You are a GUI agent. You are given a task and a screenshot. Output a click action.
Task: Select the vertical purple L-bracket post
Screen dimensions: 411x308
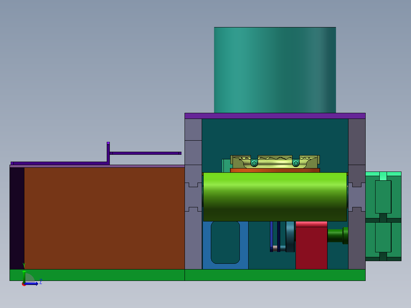coord(108,153)
